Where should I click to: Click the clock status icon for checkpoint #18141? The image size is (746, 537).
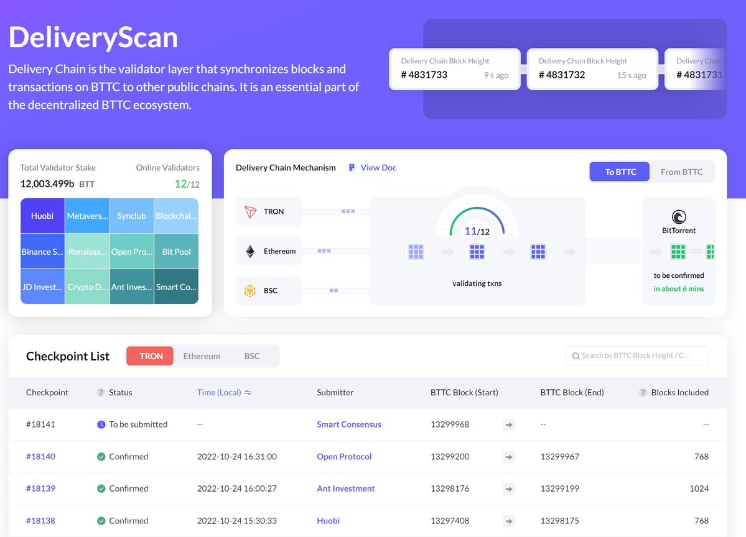click(x=101, y=425)
